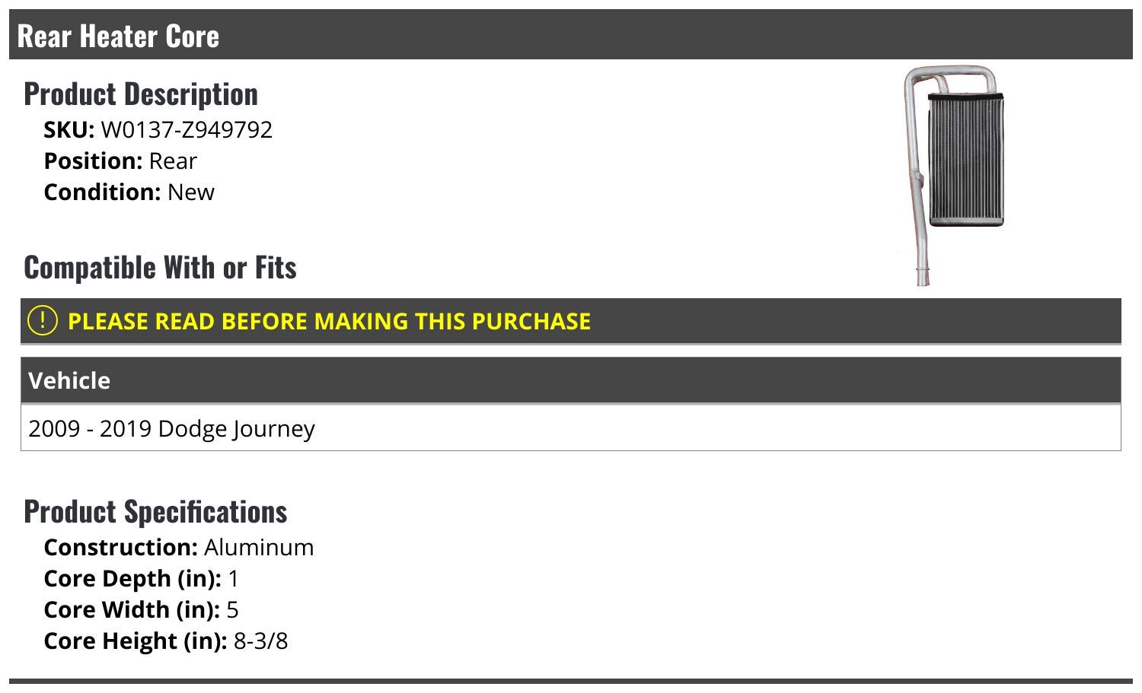Image resolution: width=1142 pixels, height=693 pixels.
Task: Click the Rear Heater Core header bar
Action: (x=571, y=35)
